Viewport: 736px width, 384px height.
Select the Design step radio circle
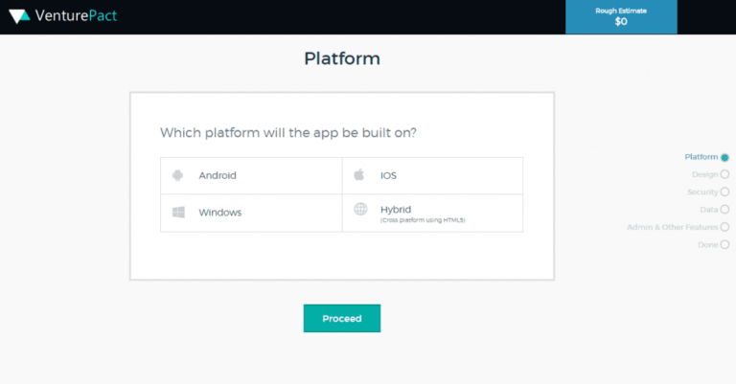[x=724, y=174]
